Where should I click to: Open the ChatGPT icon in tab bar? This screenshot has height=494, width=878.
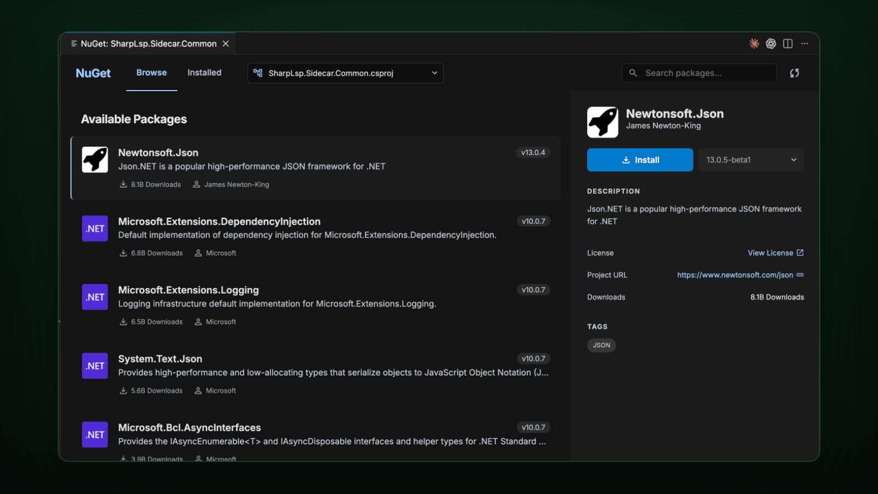coord(771,43)
